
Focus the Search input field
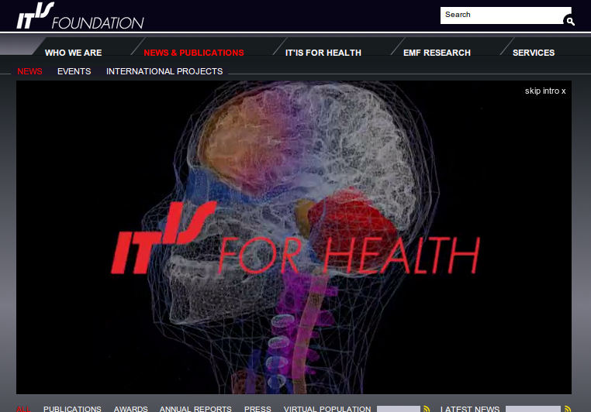(x=502, y=15)
